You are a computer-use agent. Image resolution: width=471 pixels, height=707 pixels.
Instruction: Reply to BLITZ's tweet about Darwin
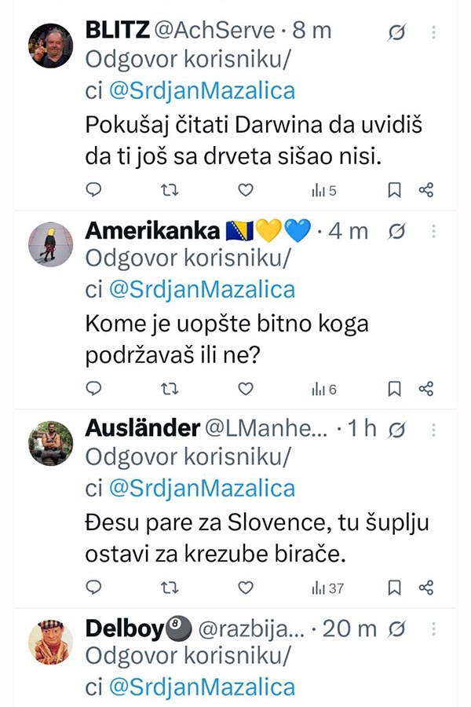click(93, 190)
